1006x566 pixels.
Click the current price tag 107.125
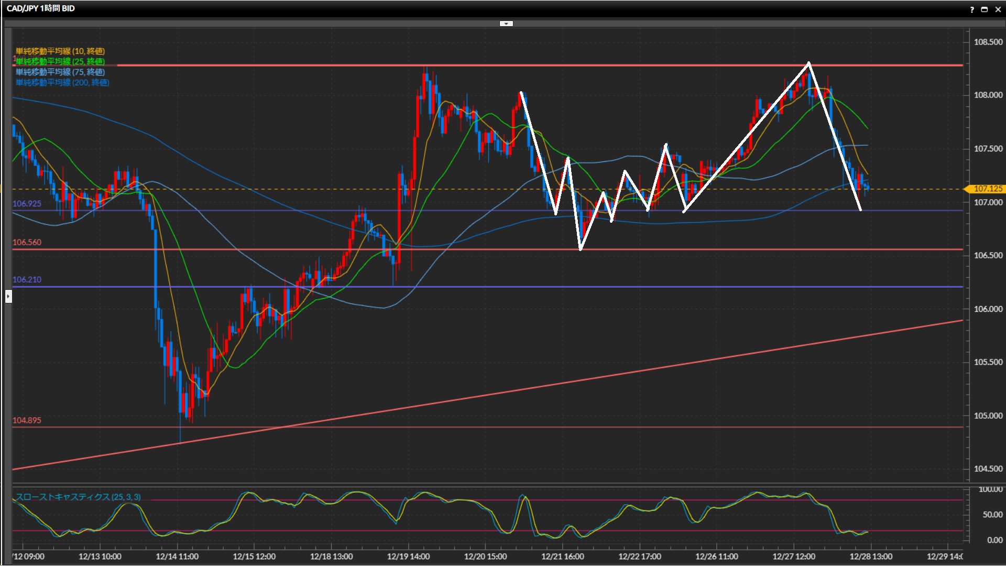[x=987, y=189]
